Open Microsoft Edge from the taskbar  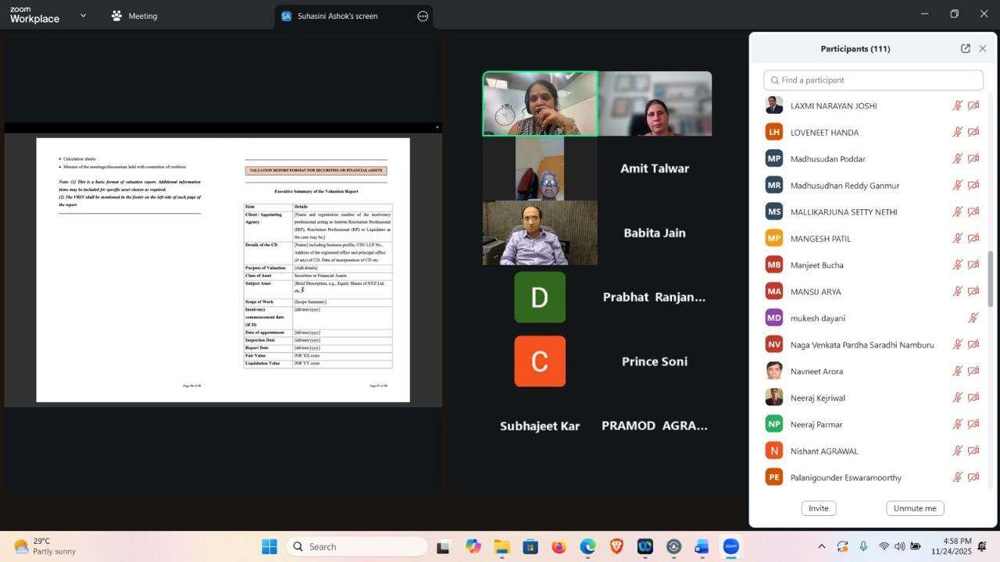point(587,546)
